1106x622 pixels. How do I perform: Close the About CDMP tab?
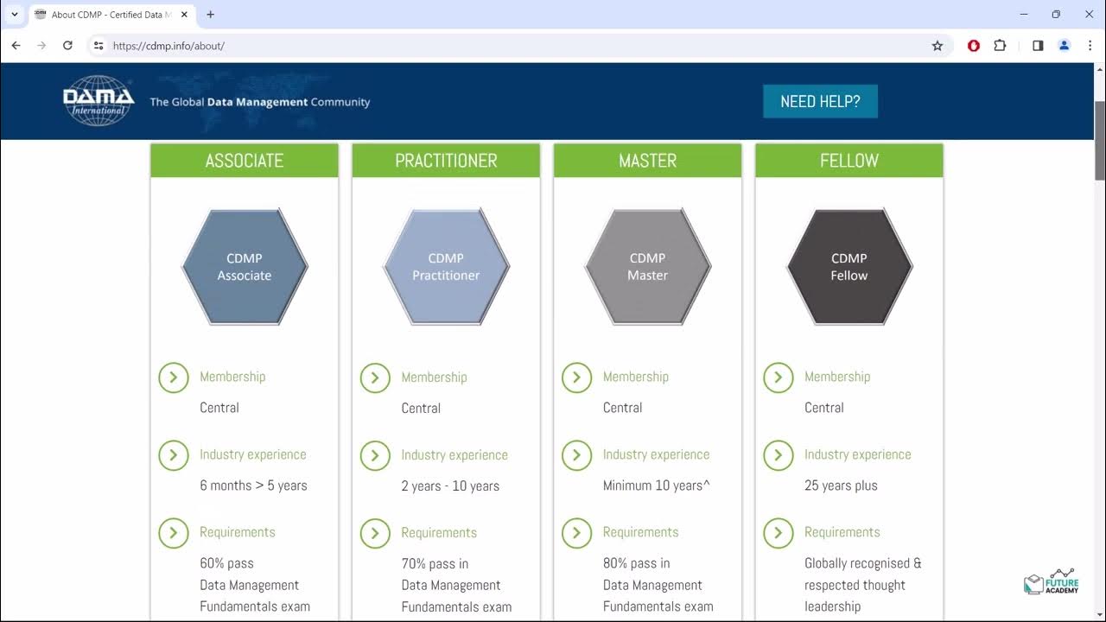click(184, 15)
